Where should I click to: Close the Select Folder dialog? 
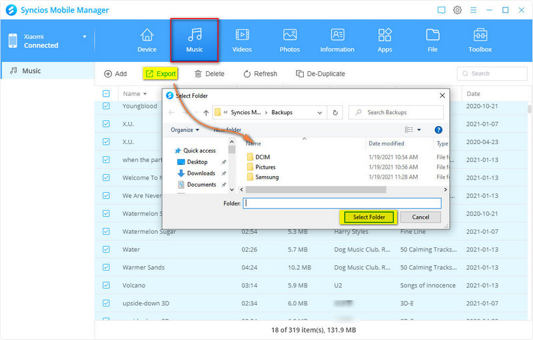pos(442,95)
